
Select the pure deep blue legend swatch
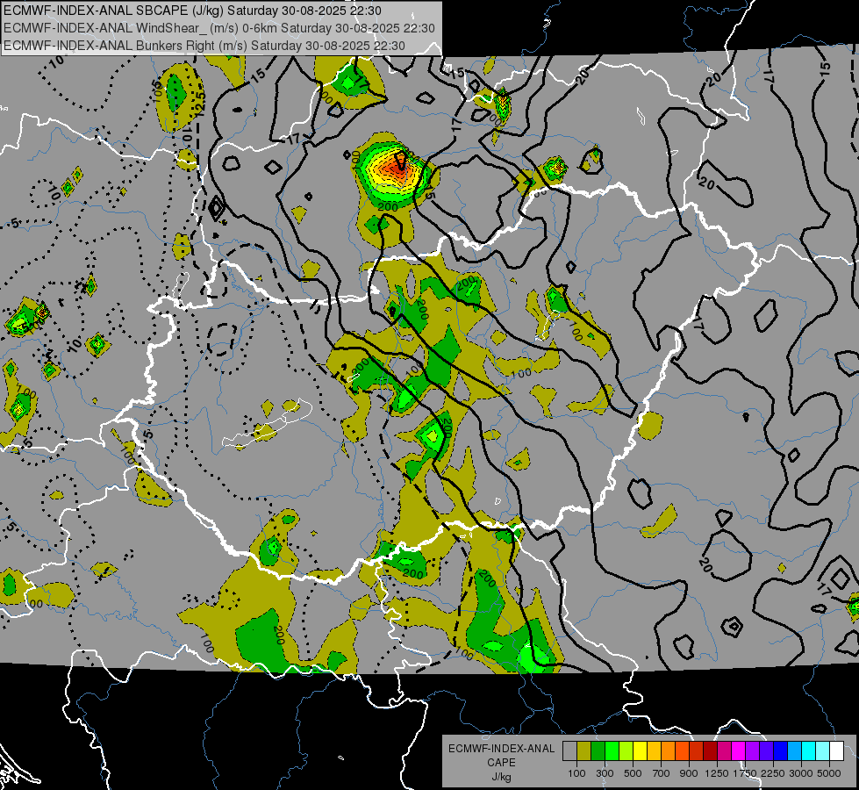tap(780, 751)
